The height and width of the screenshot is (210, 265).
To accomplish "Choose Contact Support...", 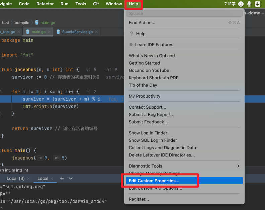I will (184, 107).
